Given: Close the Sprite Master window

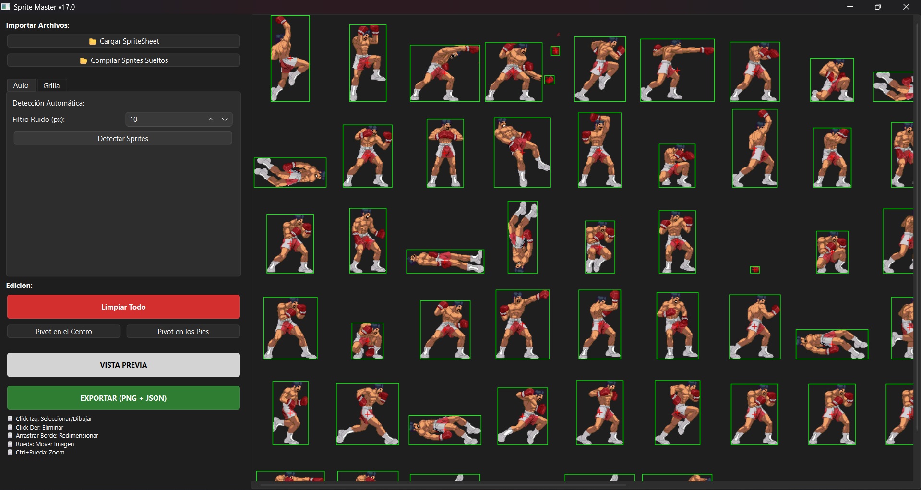Looking at the screenshot, I should click(x=906, y=7).
